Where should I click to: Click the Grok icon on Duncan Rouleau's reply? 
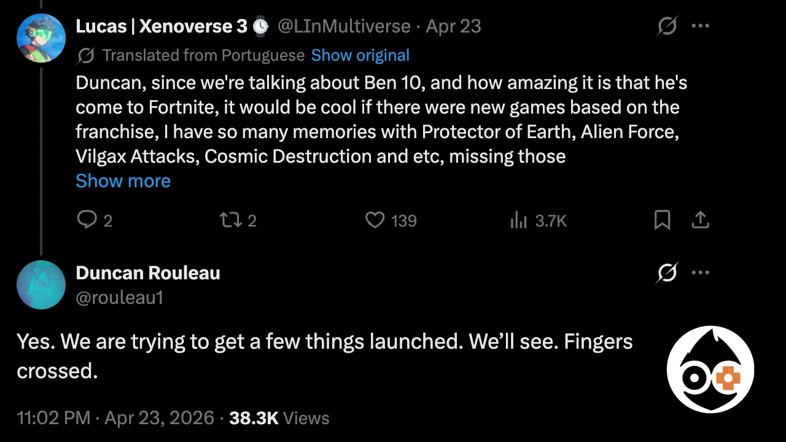(667, 273)
